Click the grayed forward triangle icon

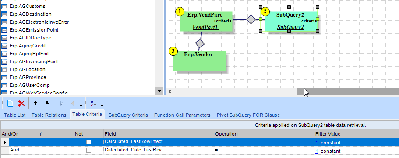pos(61,103)
